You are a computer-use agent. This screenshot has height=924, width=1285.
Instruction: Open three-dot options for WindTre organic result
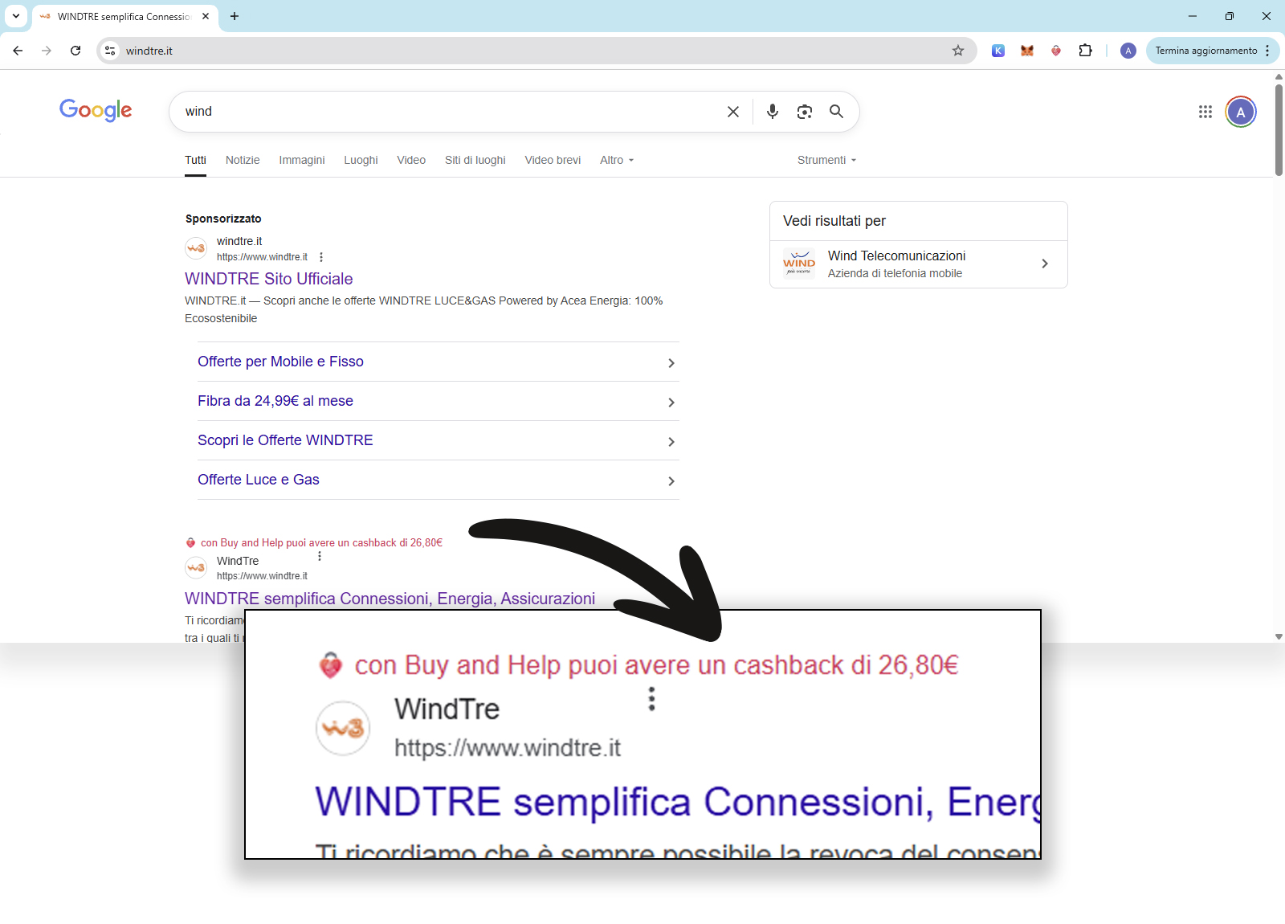coord(320,556)
